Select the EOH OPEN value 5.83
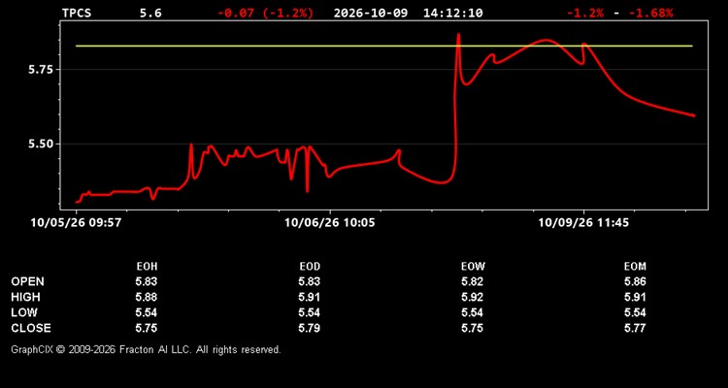This screenshot has height=388, width=728. [x=147, y=281]
